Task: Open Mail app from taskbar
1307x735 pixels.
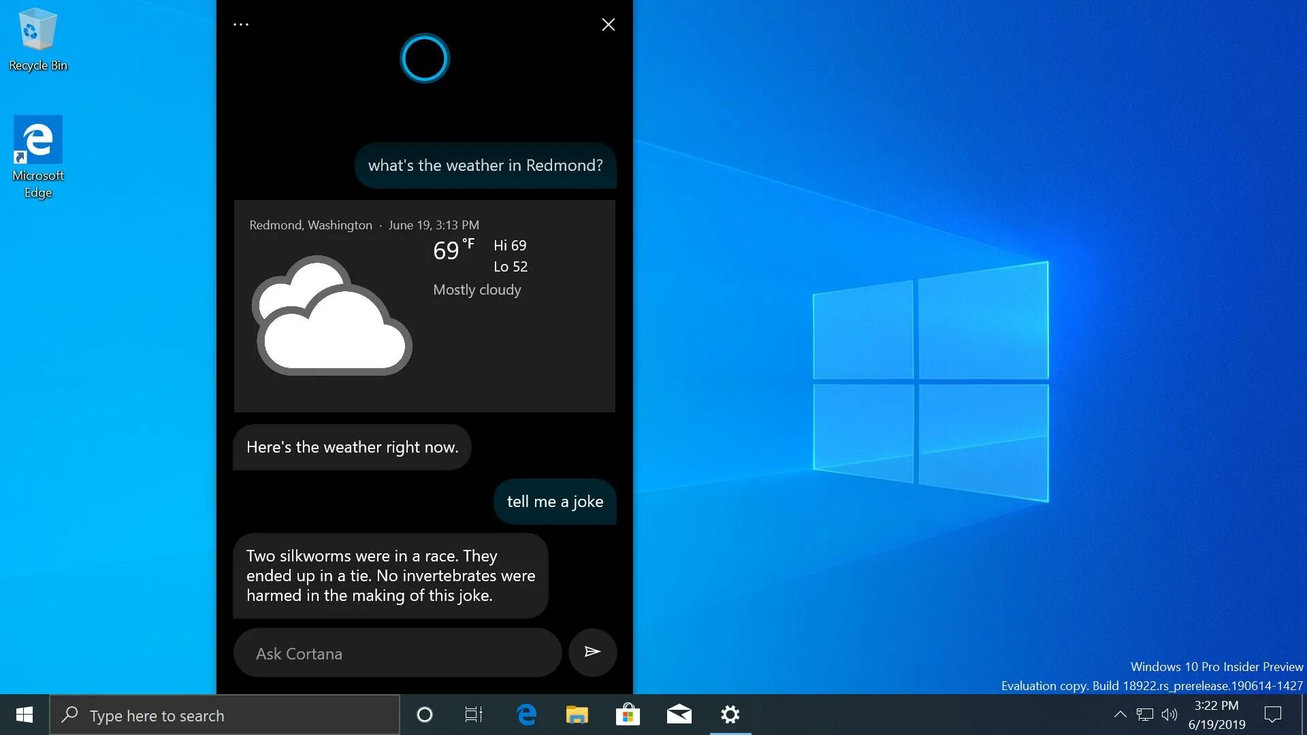Action: coord(679,715)
